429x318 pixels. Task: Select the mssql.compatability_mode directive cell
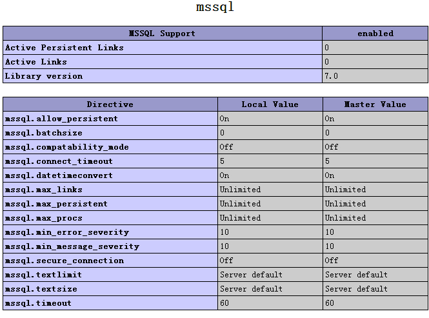tap(110, 147)
